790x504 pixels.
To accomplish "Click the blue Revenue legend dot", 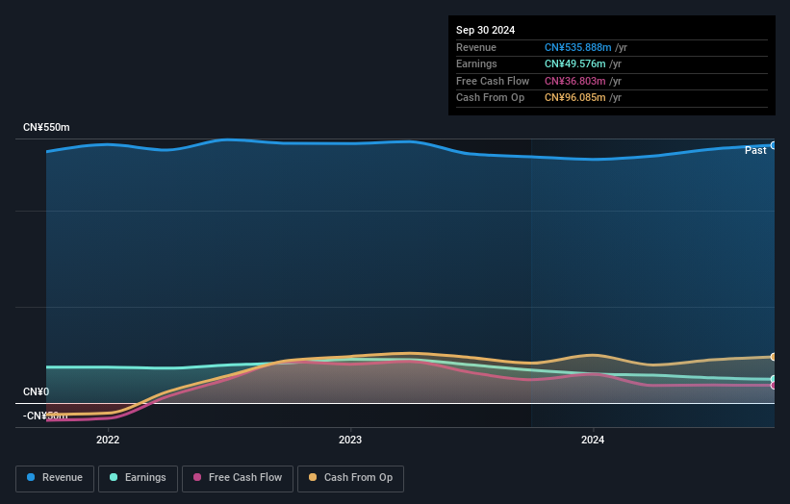I will click(31, 477).
